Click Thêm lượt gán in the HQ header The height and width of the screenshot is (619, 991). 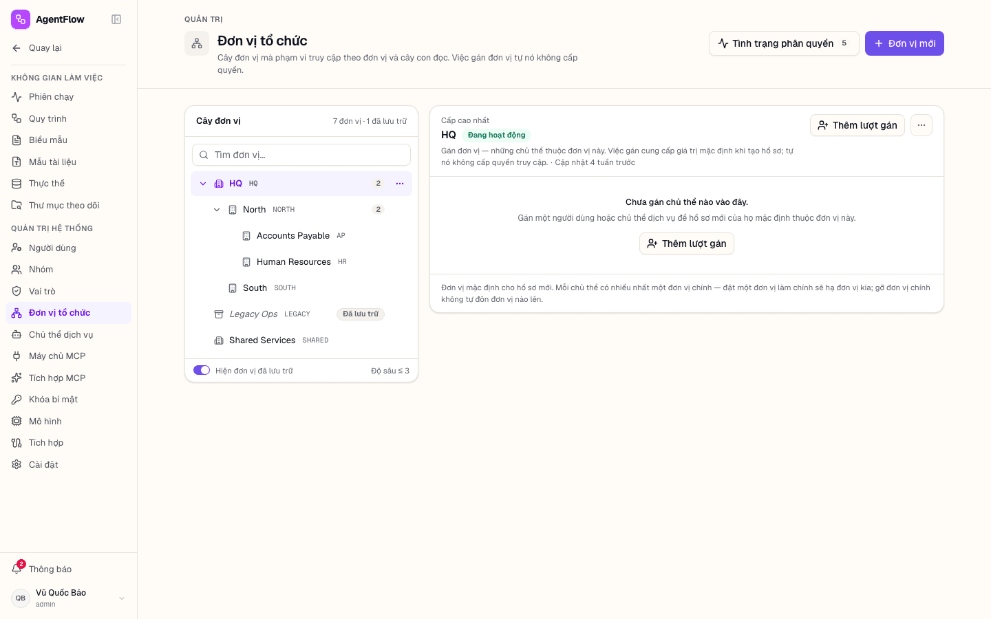[857, 125]
